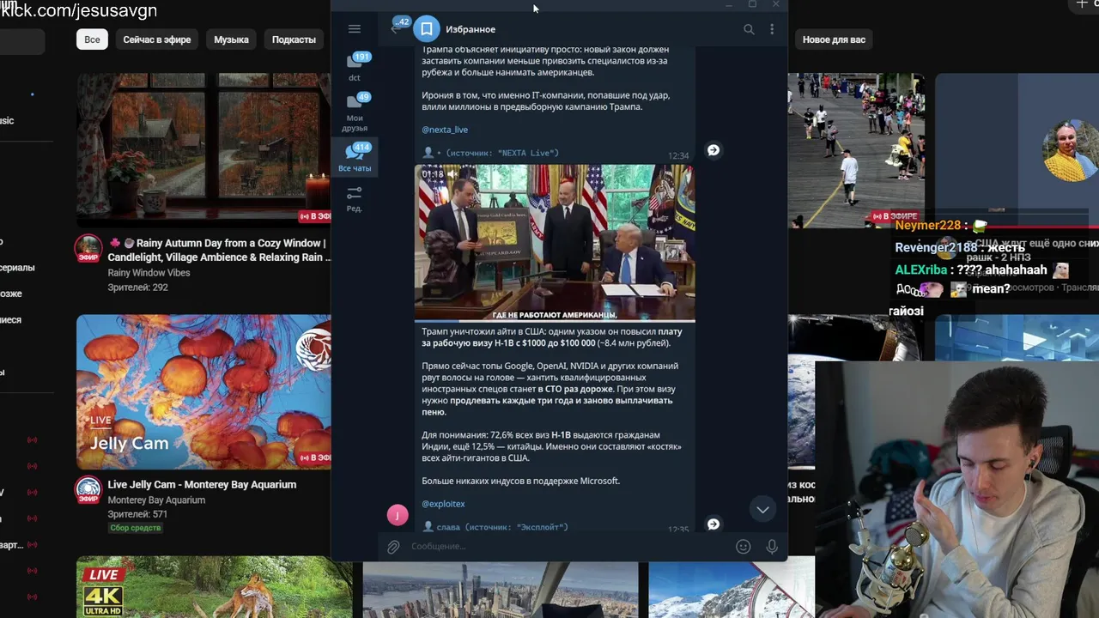This screenshot has height=618, width=1099.
Task: Open the Rainy Window Vibes channel
Action: coord(149,273)
